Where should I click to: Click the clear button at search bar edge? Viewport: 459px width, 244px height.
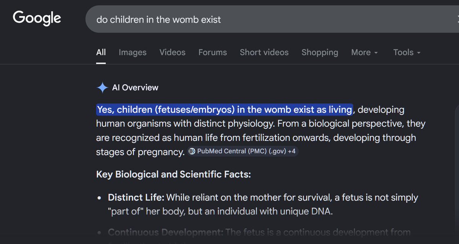(x=457, y=19)
